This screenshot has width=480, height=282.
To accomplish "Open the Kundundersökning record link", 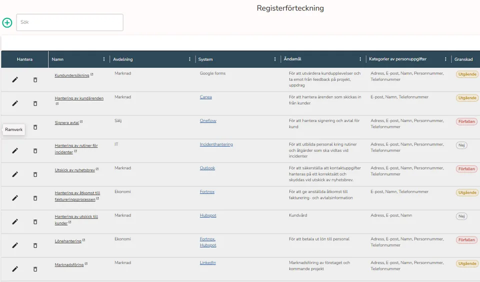I will (x=72, y=75).
